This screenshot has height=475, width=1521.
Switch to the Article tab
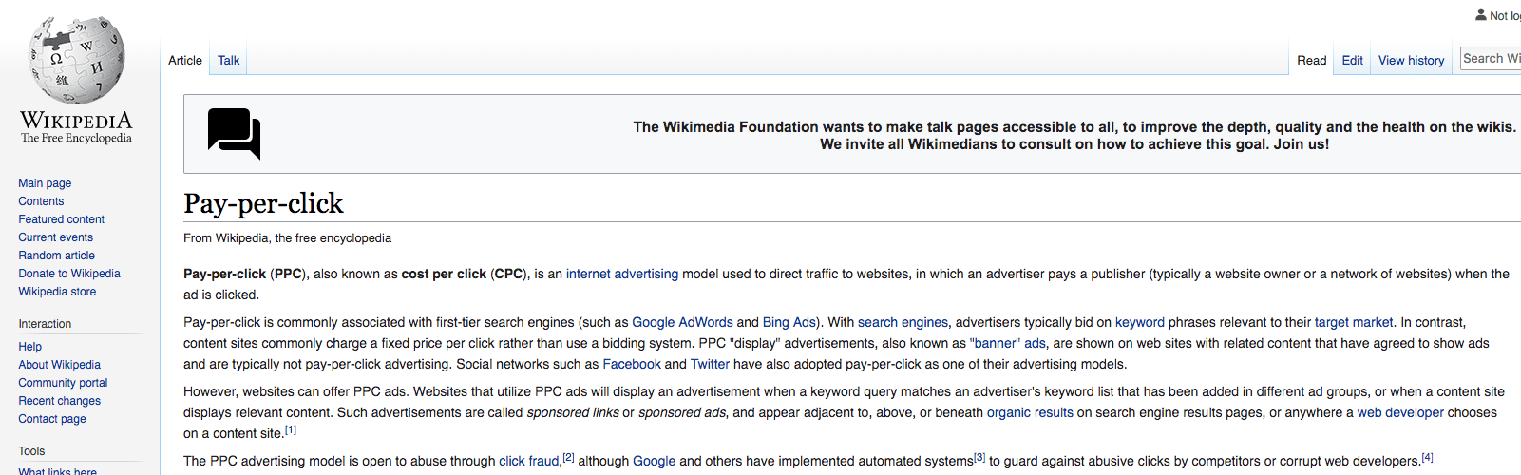(x=185, y=60)
